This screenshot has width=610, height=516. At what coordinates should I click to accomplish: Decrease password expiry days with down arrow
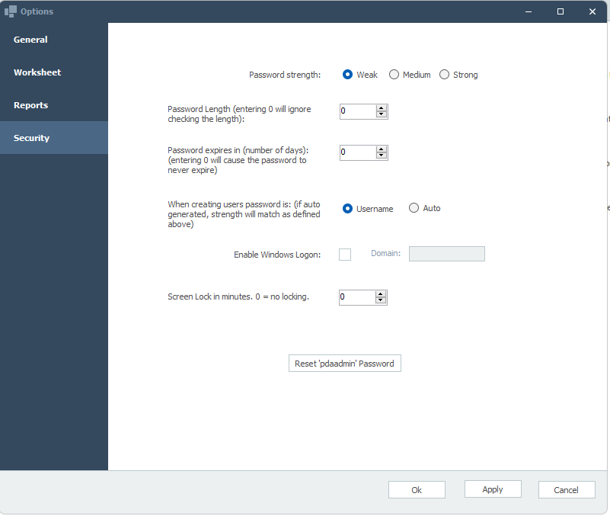click(382, 155)
